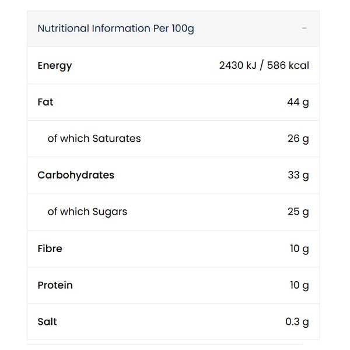The height and width of the screenshot is (350, 350).
Task: Click the 2430 kJ / 586 kcal value
Action: point(264,65)
